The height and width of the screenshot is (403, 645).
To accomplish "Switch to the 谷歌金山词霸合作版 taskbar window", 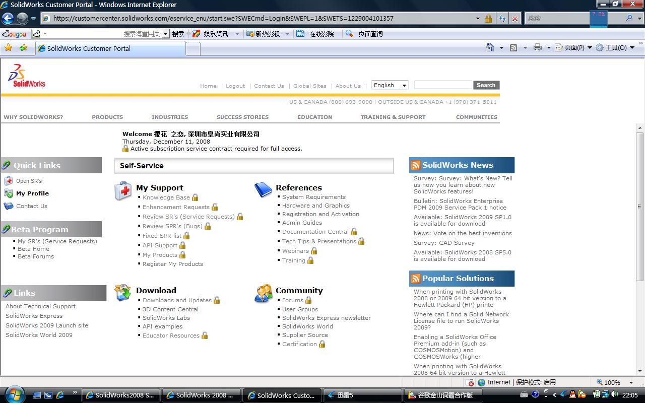I will tap(443, 395).
